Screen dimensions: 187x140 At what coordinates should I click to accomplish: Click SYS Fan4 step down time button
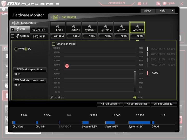click(x=30, y=80)
